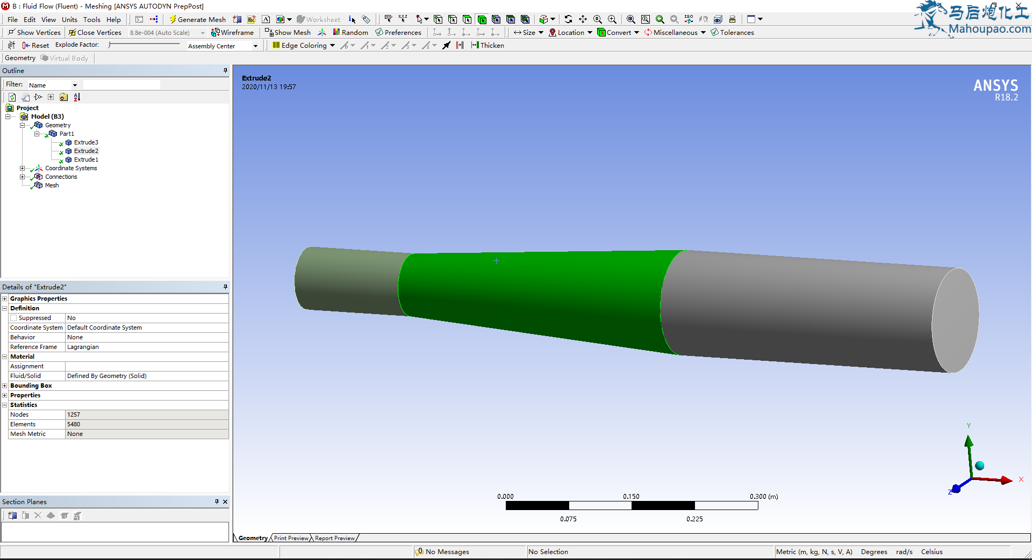Activate the Box Zoom magnifier icon

tap(612, 19)
